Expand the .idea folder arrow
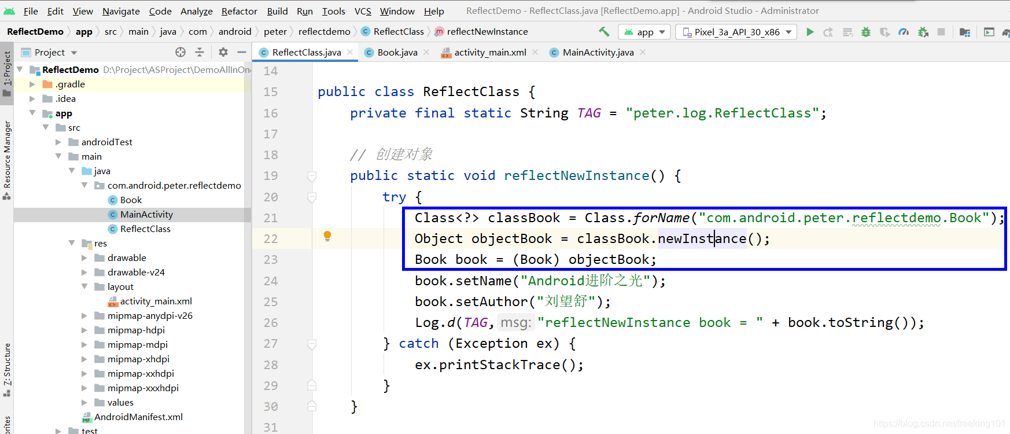This screenshot has height=434, width=1010. [x=32, y=98]
